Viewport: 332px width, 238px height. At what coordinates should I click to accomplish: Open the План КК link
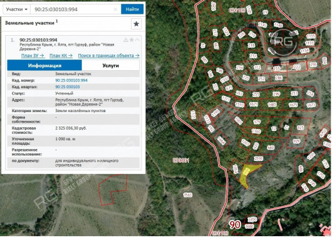(x=61, y=56)
